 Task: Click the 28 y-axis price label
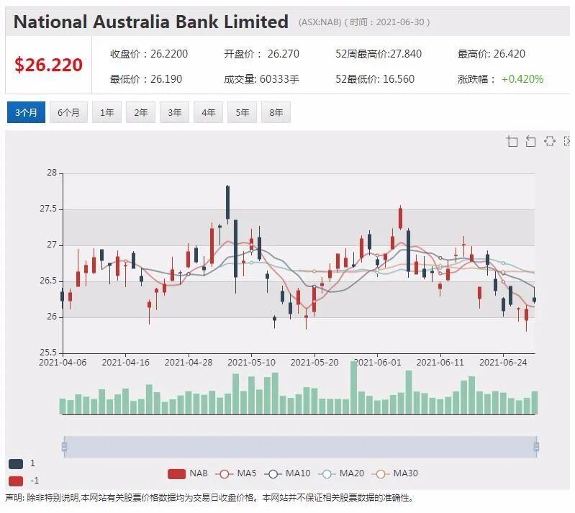52,173
